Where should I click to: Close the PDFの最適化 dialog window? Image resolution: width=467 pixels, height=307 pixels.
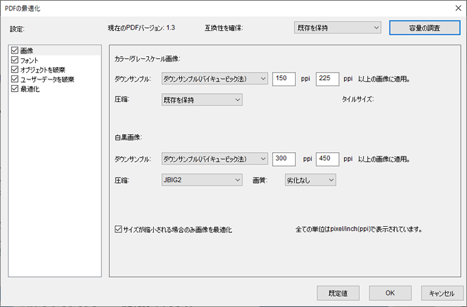click(457, 8)
